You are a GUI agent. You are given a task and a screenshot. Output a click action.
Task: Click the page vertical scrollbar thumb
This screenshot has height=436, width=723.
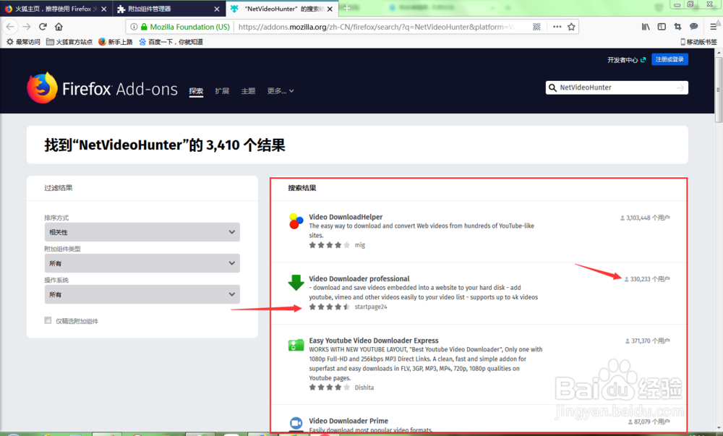(719, 90)
